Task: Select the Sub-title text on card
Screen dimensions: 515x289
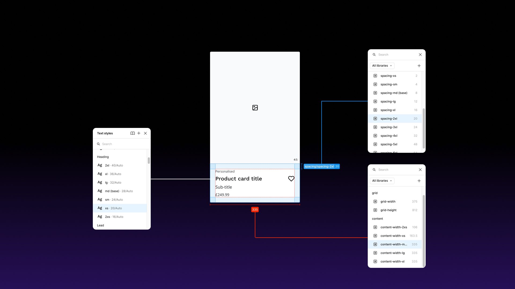Action: point(224,187)
